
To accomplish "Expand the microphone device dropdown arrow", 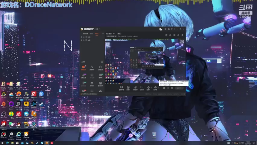I will pos(151,88).
